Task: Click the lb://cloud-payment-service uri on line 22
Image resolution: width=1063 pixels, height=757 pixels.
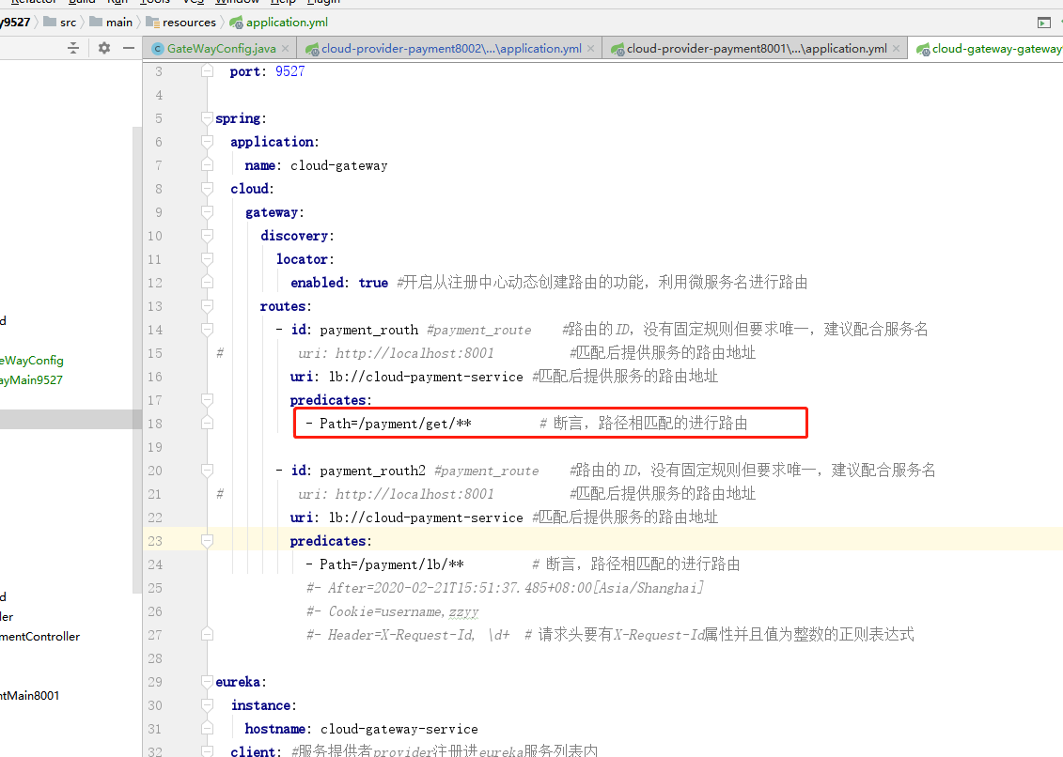Action: (x=426, y=518)
